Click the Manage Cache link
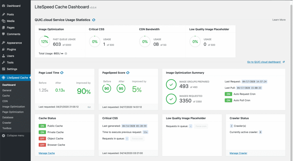Viewport: 293px width, 161px height. 47,153
